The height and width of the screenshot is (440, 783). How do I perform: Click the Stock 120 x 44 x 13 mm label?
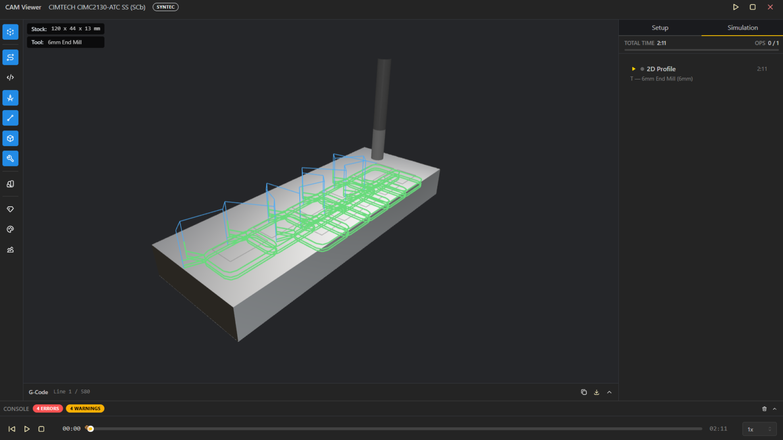pyautogui.click(x=66, y=29)
